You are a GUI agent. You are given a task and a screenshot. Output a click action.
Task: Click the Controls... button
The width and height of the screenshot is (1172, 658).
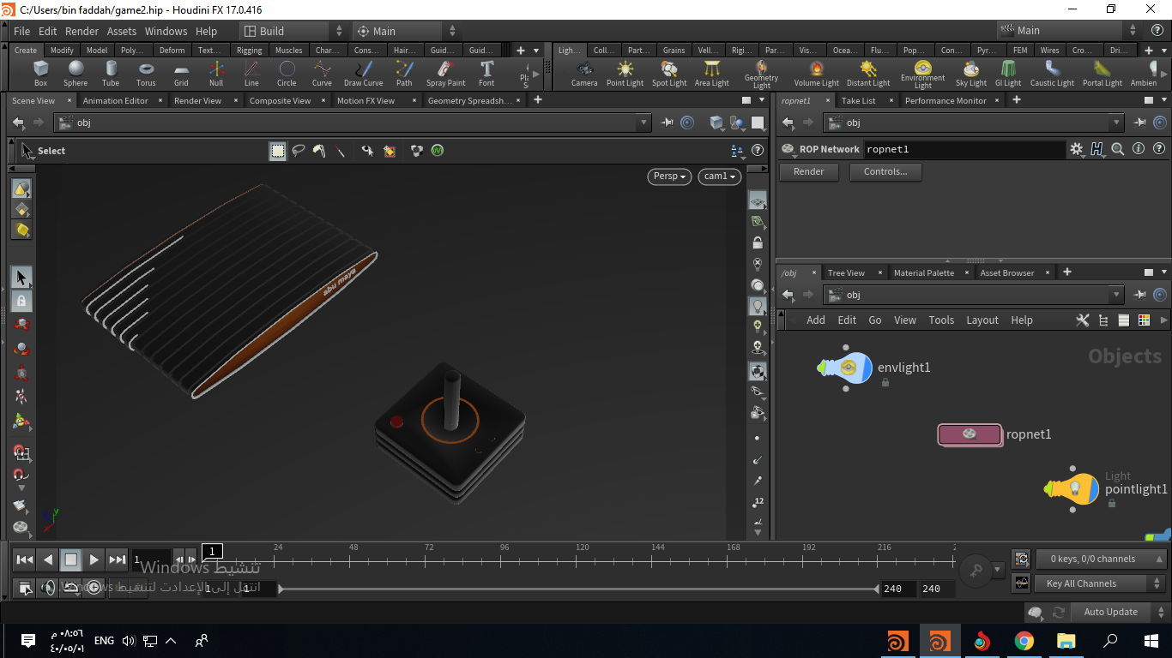[x=885, y=171]
